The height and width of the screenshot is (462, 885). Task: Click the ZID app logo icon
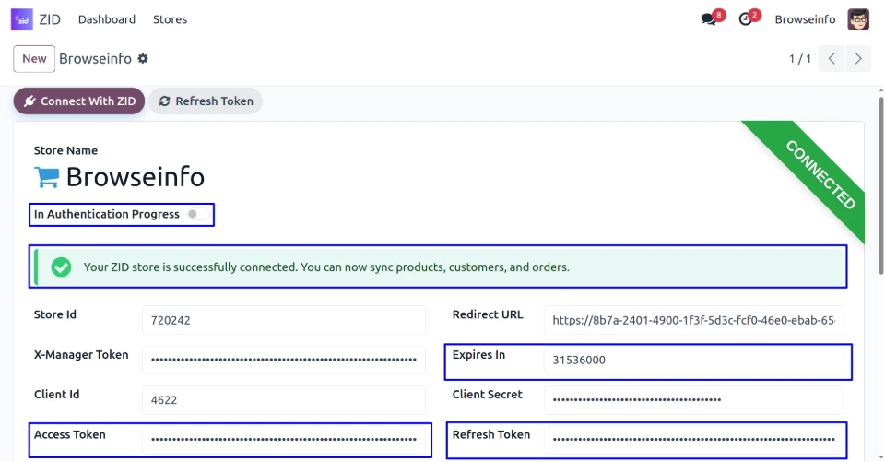pyautogui.click(x=21, y=19)
